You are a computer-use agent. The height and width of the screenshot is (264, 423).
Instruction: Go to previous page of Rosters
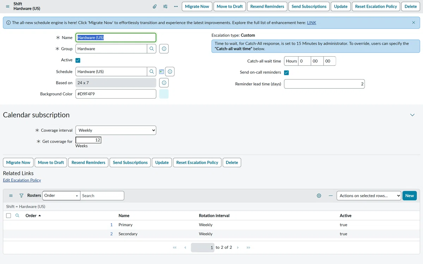pos(185,247)
